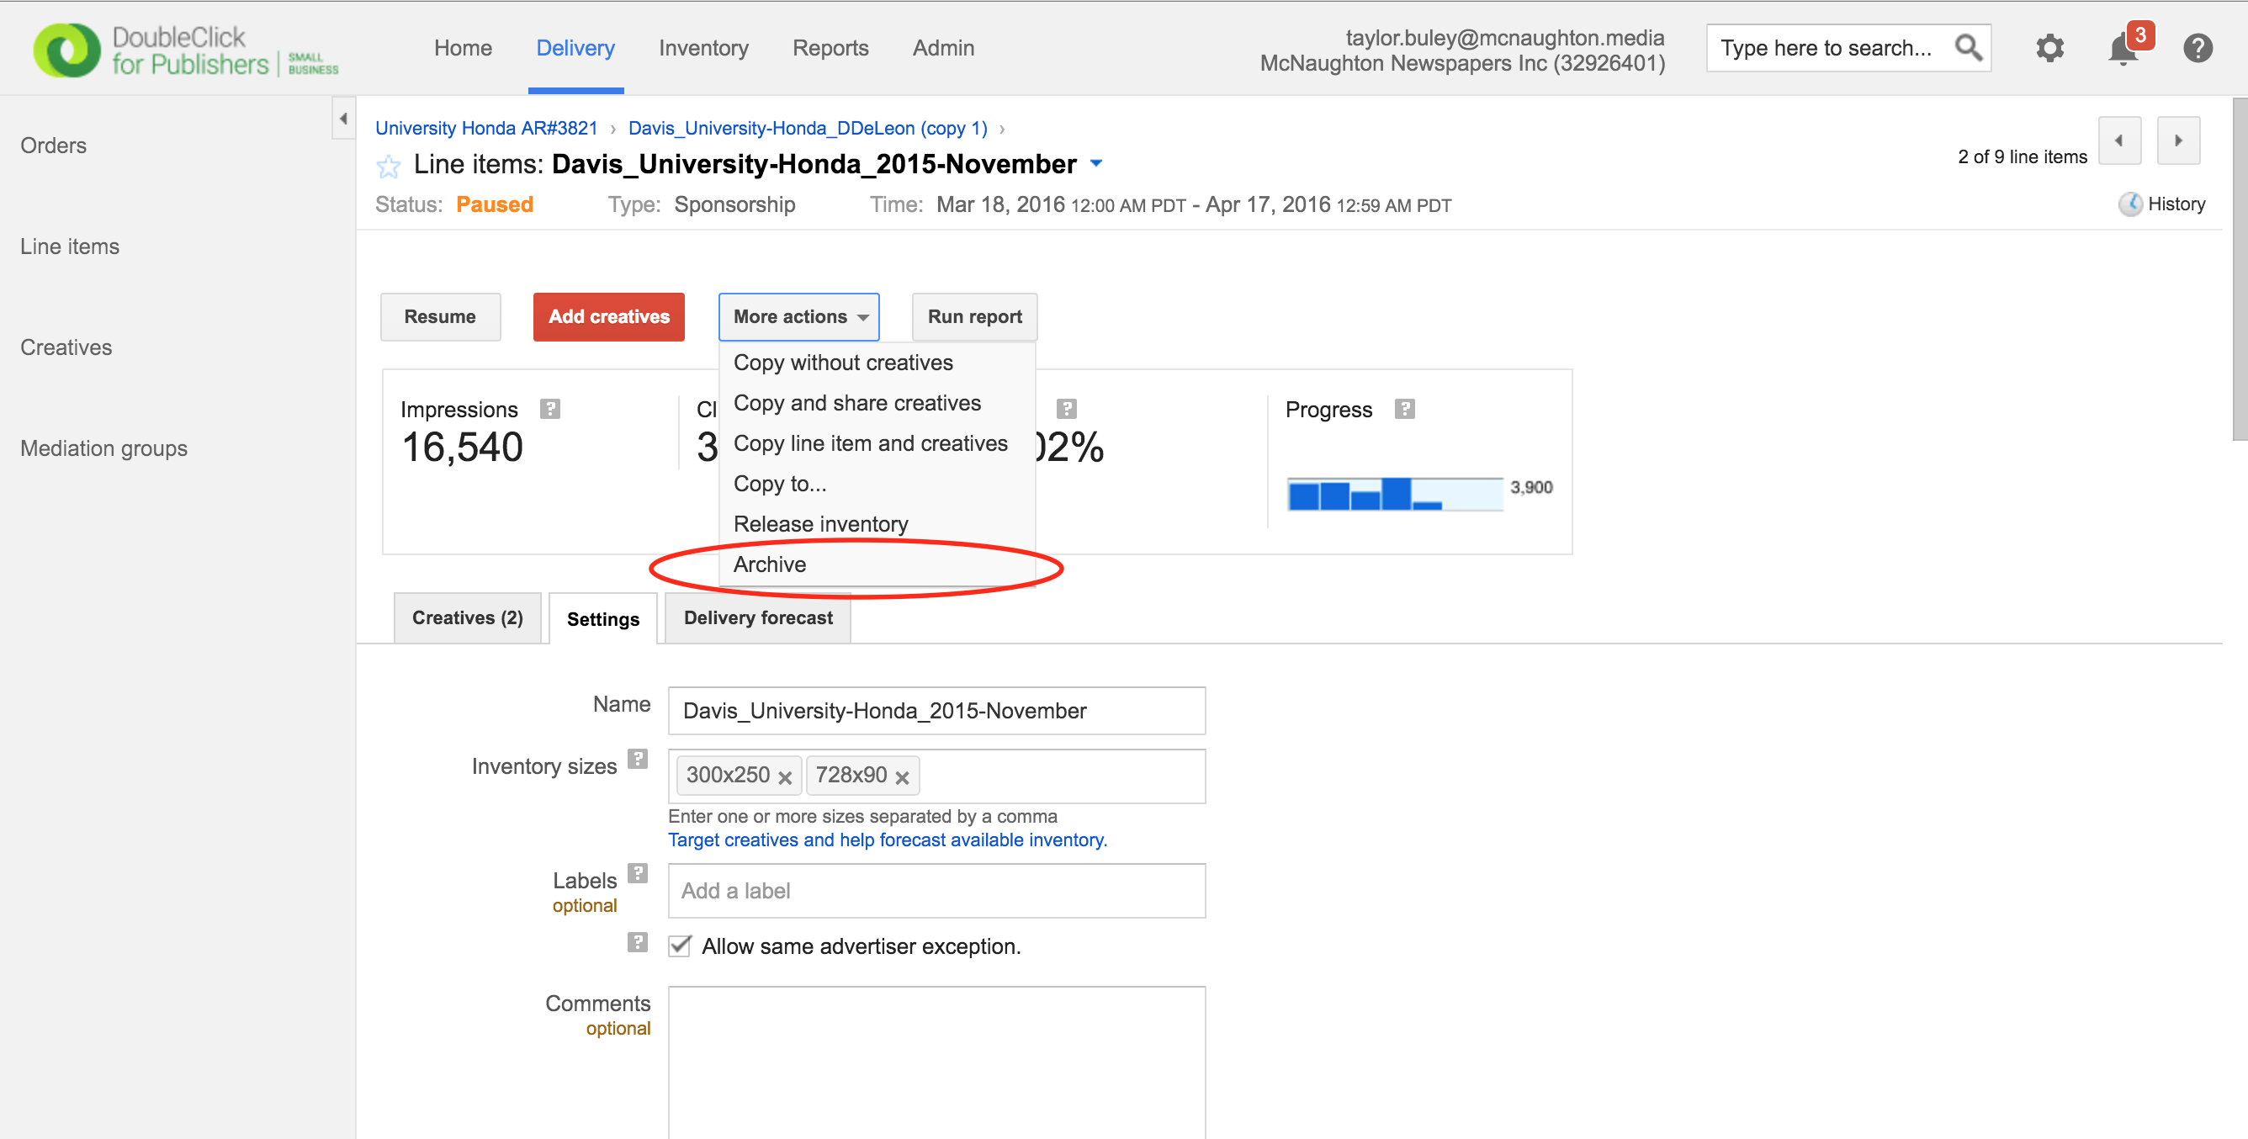
Task: Open University Honda AR#3821 breadcrumb link
Action: tap(486, 129)
